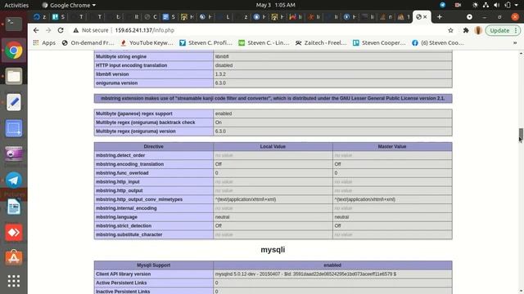Click the screen recording tray indicator
Image resolution: width=524 pixels, height=294 pixels.
coord(458,5)
